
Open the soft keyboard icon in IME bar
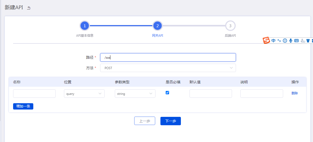pos(296,41)
